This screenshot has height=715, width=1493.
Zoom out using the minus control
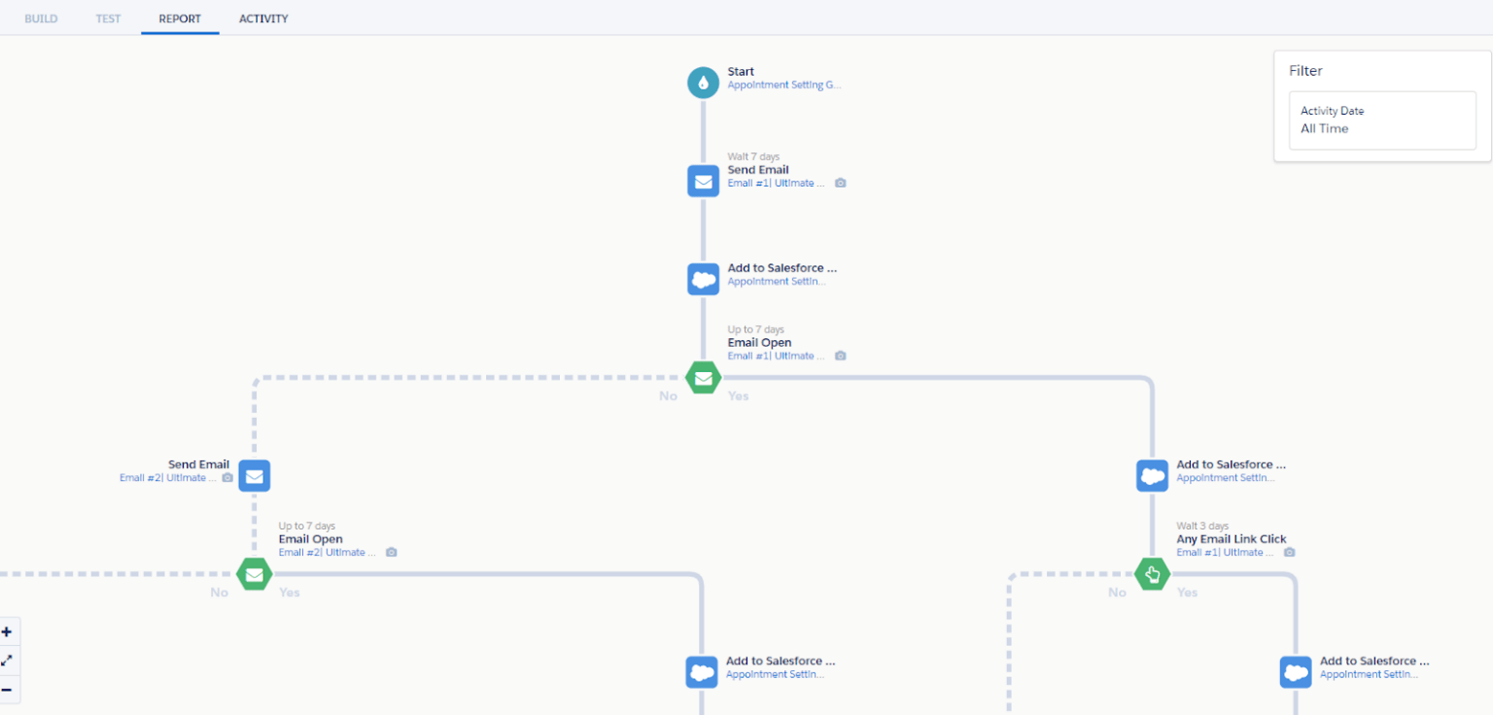tap(9, 690)
